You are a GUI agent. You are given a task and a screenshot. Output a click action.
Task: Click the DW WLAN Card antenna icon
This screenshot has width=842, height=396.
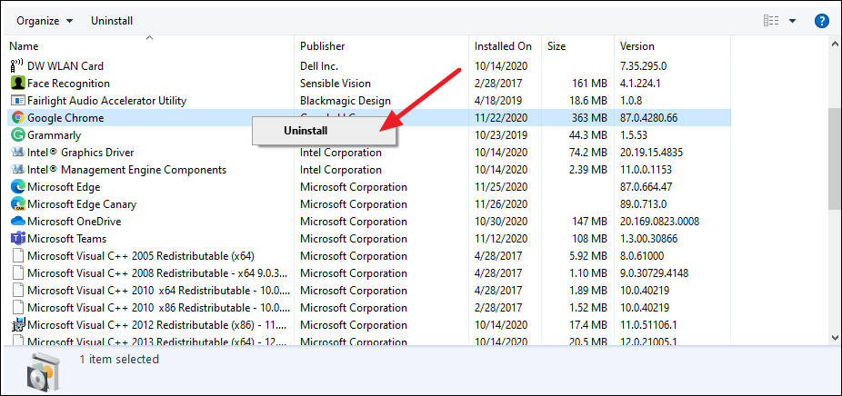pyautogui.click(x=17, y=66)
